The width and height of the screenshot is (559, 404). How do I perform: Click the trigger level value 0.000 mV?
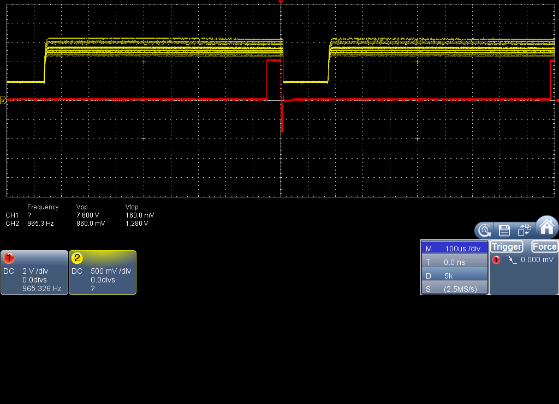pos(537,260)
